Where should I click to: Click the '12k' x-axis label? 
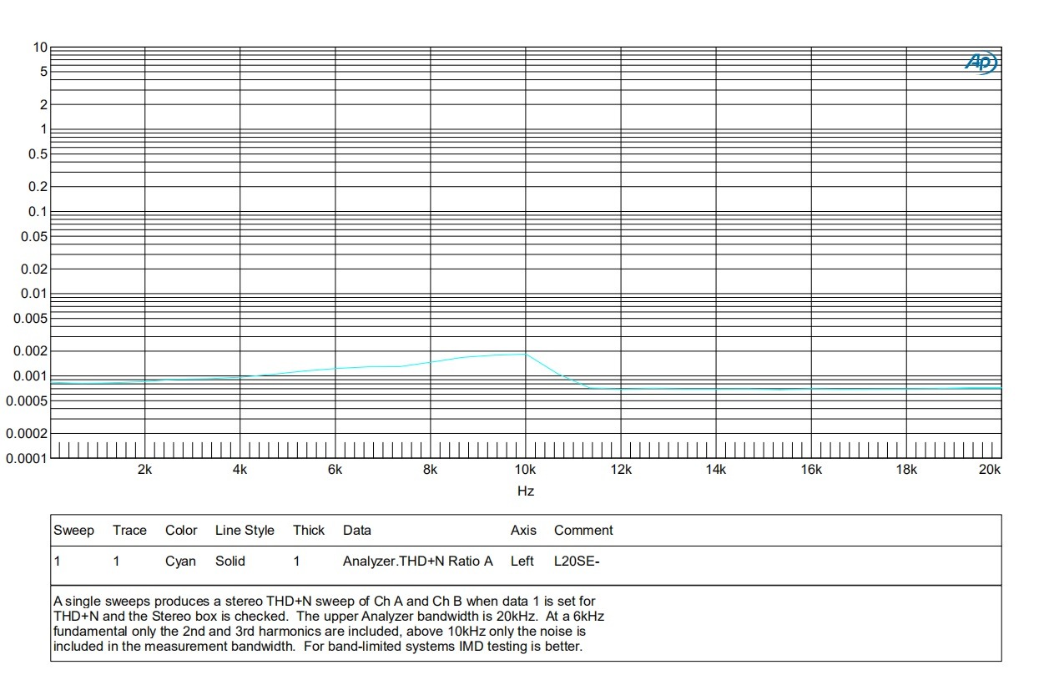[621, 470]
